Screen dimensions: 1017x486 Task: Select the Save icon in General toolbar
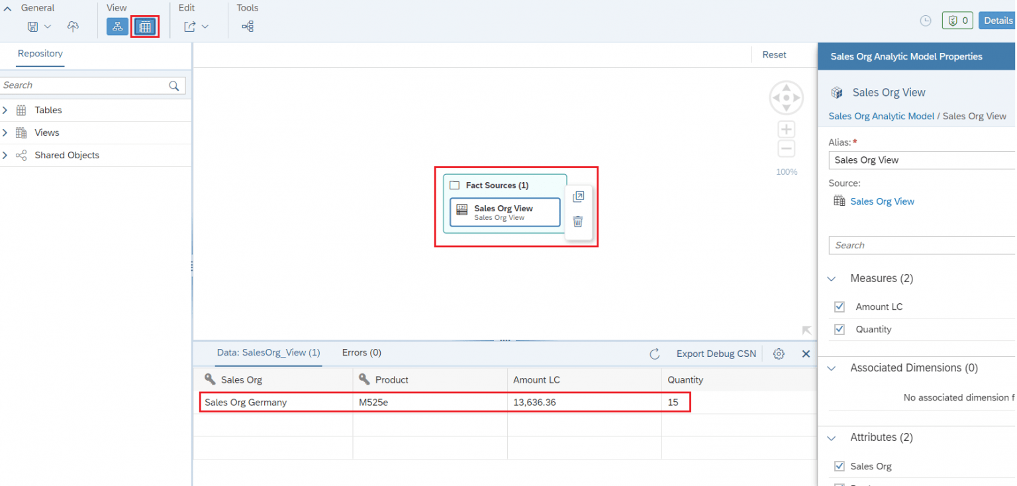coord(33,26)
